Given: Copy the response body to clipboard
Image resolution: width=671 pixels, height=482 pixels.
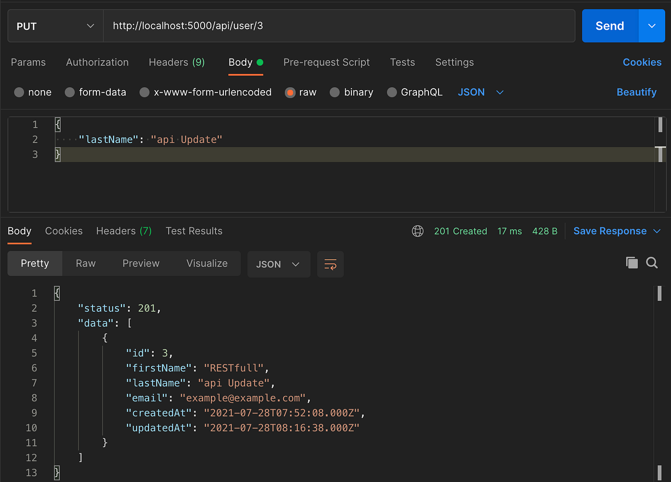Looking at the screenshot, I should click(x=632, y=263).
